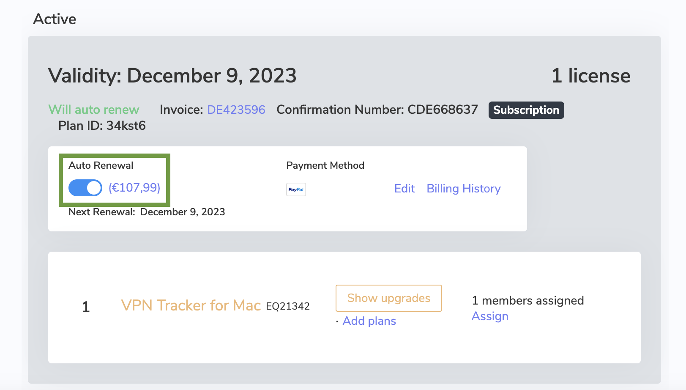
Task: Click the 1 members assigned label
Action: tap(527, 301)
